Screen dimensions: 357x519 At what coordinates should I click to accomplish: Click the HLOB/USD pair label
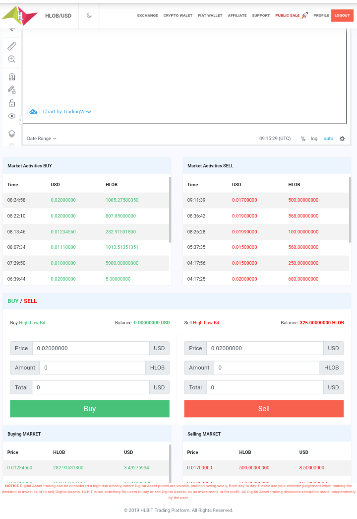click(58, 16)
